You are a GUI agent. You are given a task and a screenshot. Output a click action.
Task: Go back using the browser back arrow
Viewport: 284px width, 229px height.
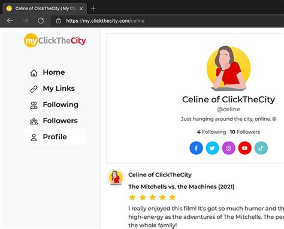click(10, 20)
